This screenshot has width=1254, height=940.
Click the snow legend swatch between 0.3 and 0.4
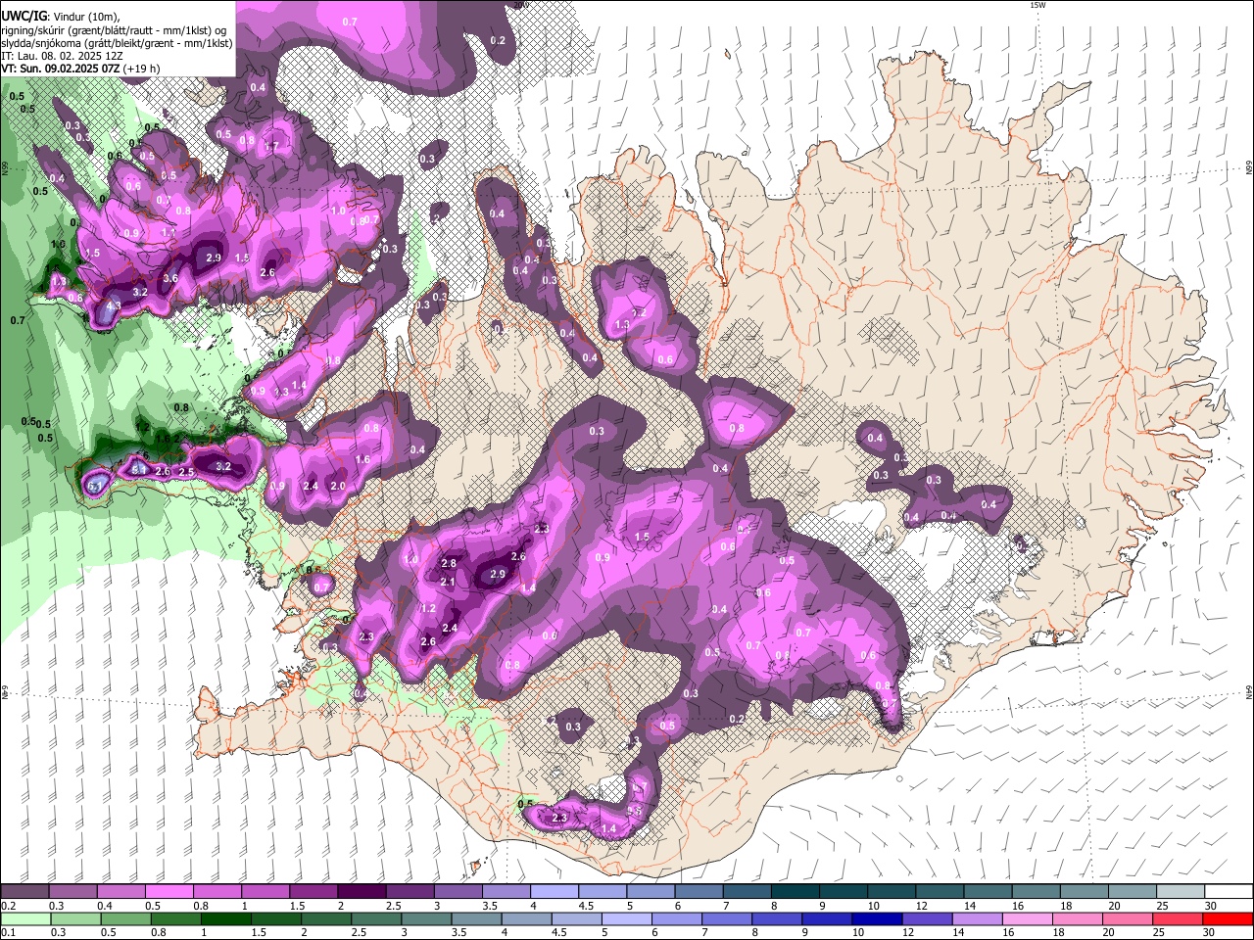(72, 891)
